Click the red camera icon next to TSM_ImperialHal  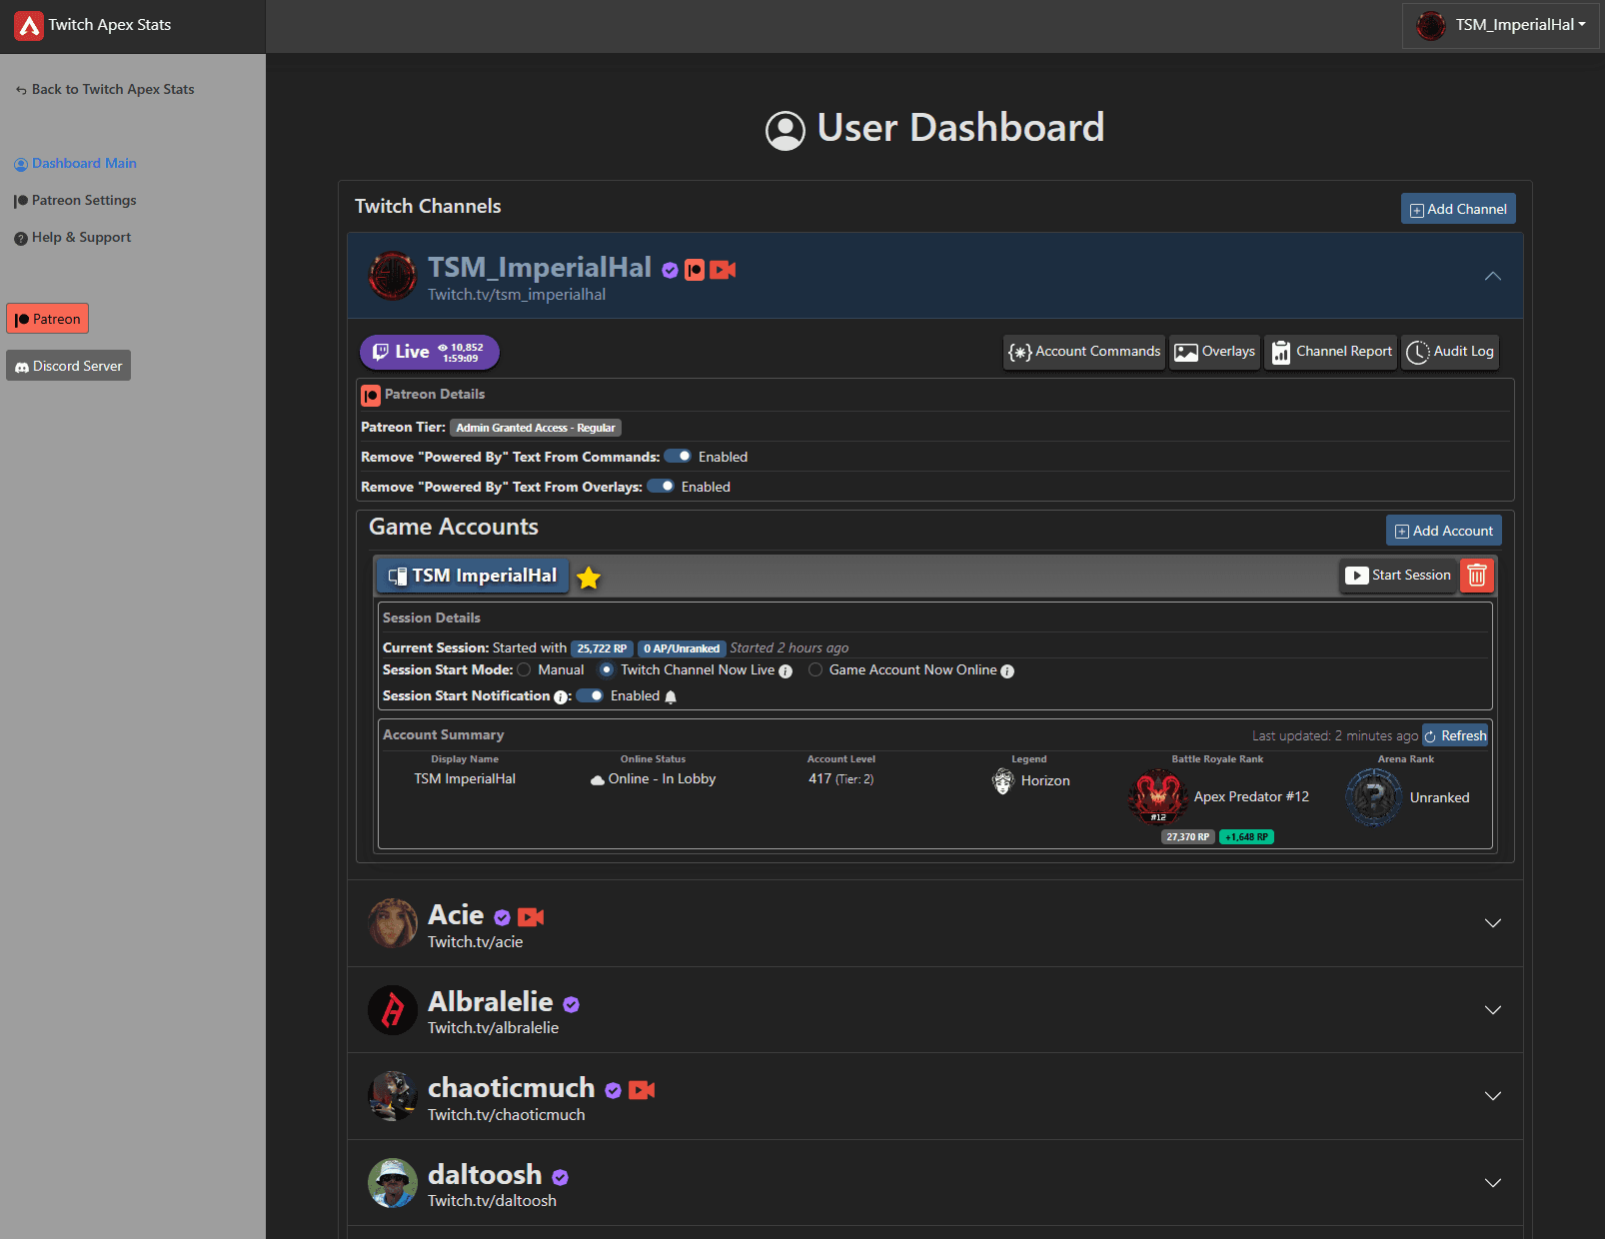point(723,270)
